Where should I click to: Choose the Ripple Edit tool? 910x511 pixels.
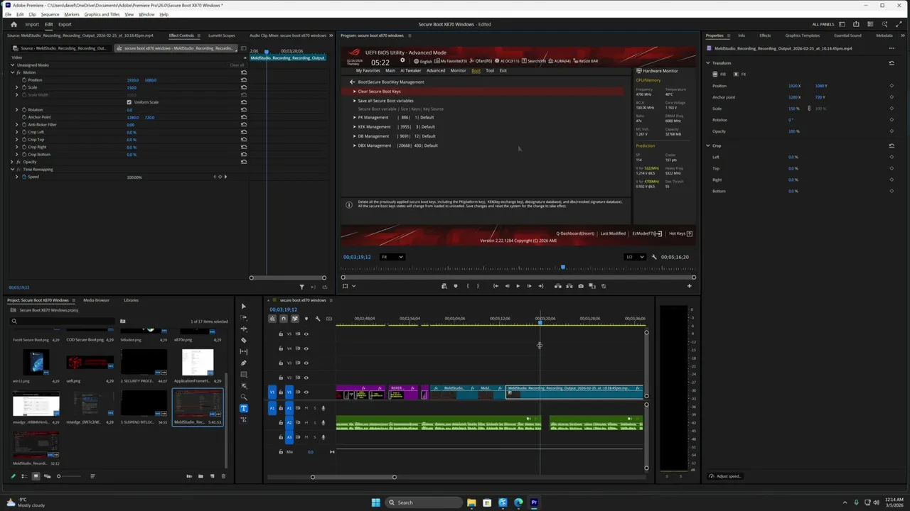[243, 329]
